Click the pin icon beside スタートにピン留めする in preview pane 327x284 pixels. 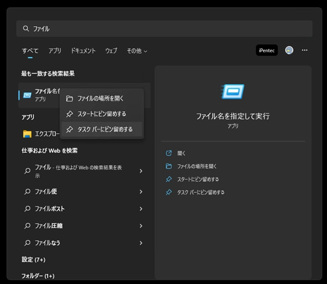(x=169, y=179)
